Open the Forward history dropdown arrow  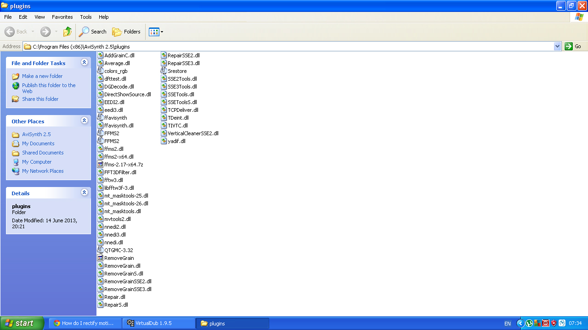point(56,32)
